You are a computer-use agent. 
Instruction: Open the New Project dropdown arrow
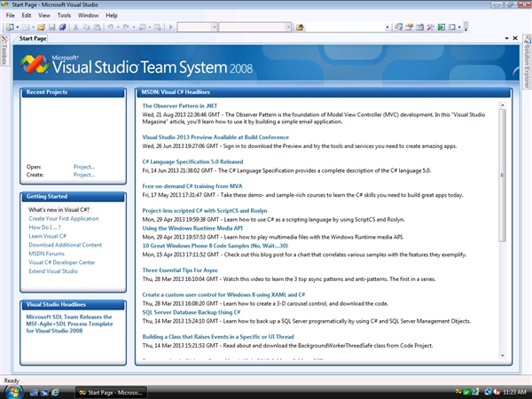point(18,27)
